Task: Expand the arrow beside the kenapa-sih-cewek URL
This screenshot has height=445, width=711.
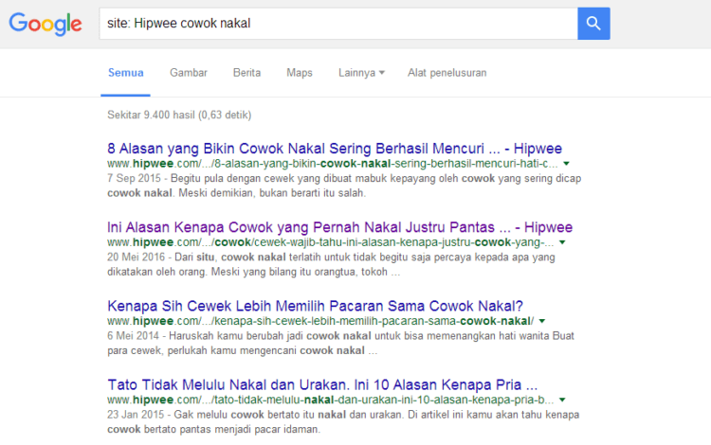Action: (x=542, y=321)
